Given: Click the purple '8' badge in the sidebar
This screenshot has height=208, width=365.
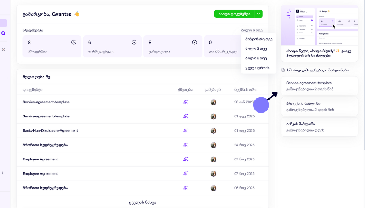Looking at the screenshot, I should point(3,33).
